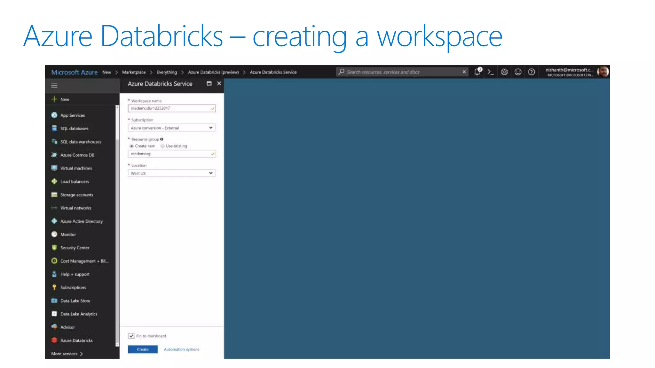Click the user profile avatar
Viewport: 655px width, 368px height.
click(x=603, y=72)
